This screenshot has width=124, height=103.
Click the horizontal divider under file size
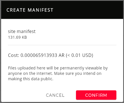62,45
